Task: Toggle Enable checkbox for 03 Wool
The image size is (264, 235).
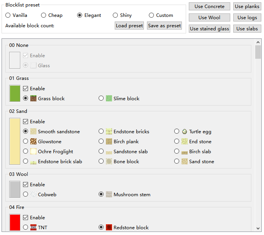Action: 26,184
